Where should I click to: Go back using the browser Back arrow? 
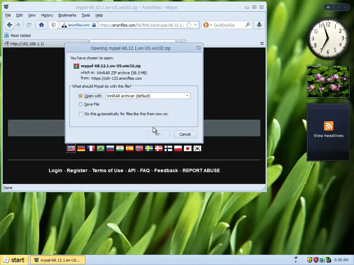click(x=9, y=25)
